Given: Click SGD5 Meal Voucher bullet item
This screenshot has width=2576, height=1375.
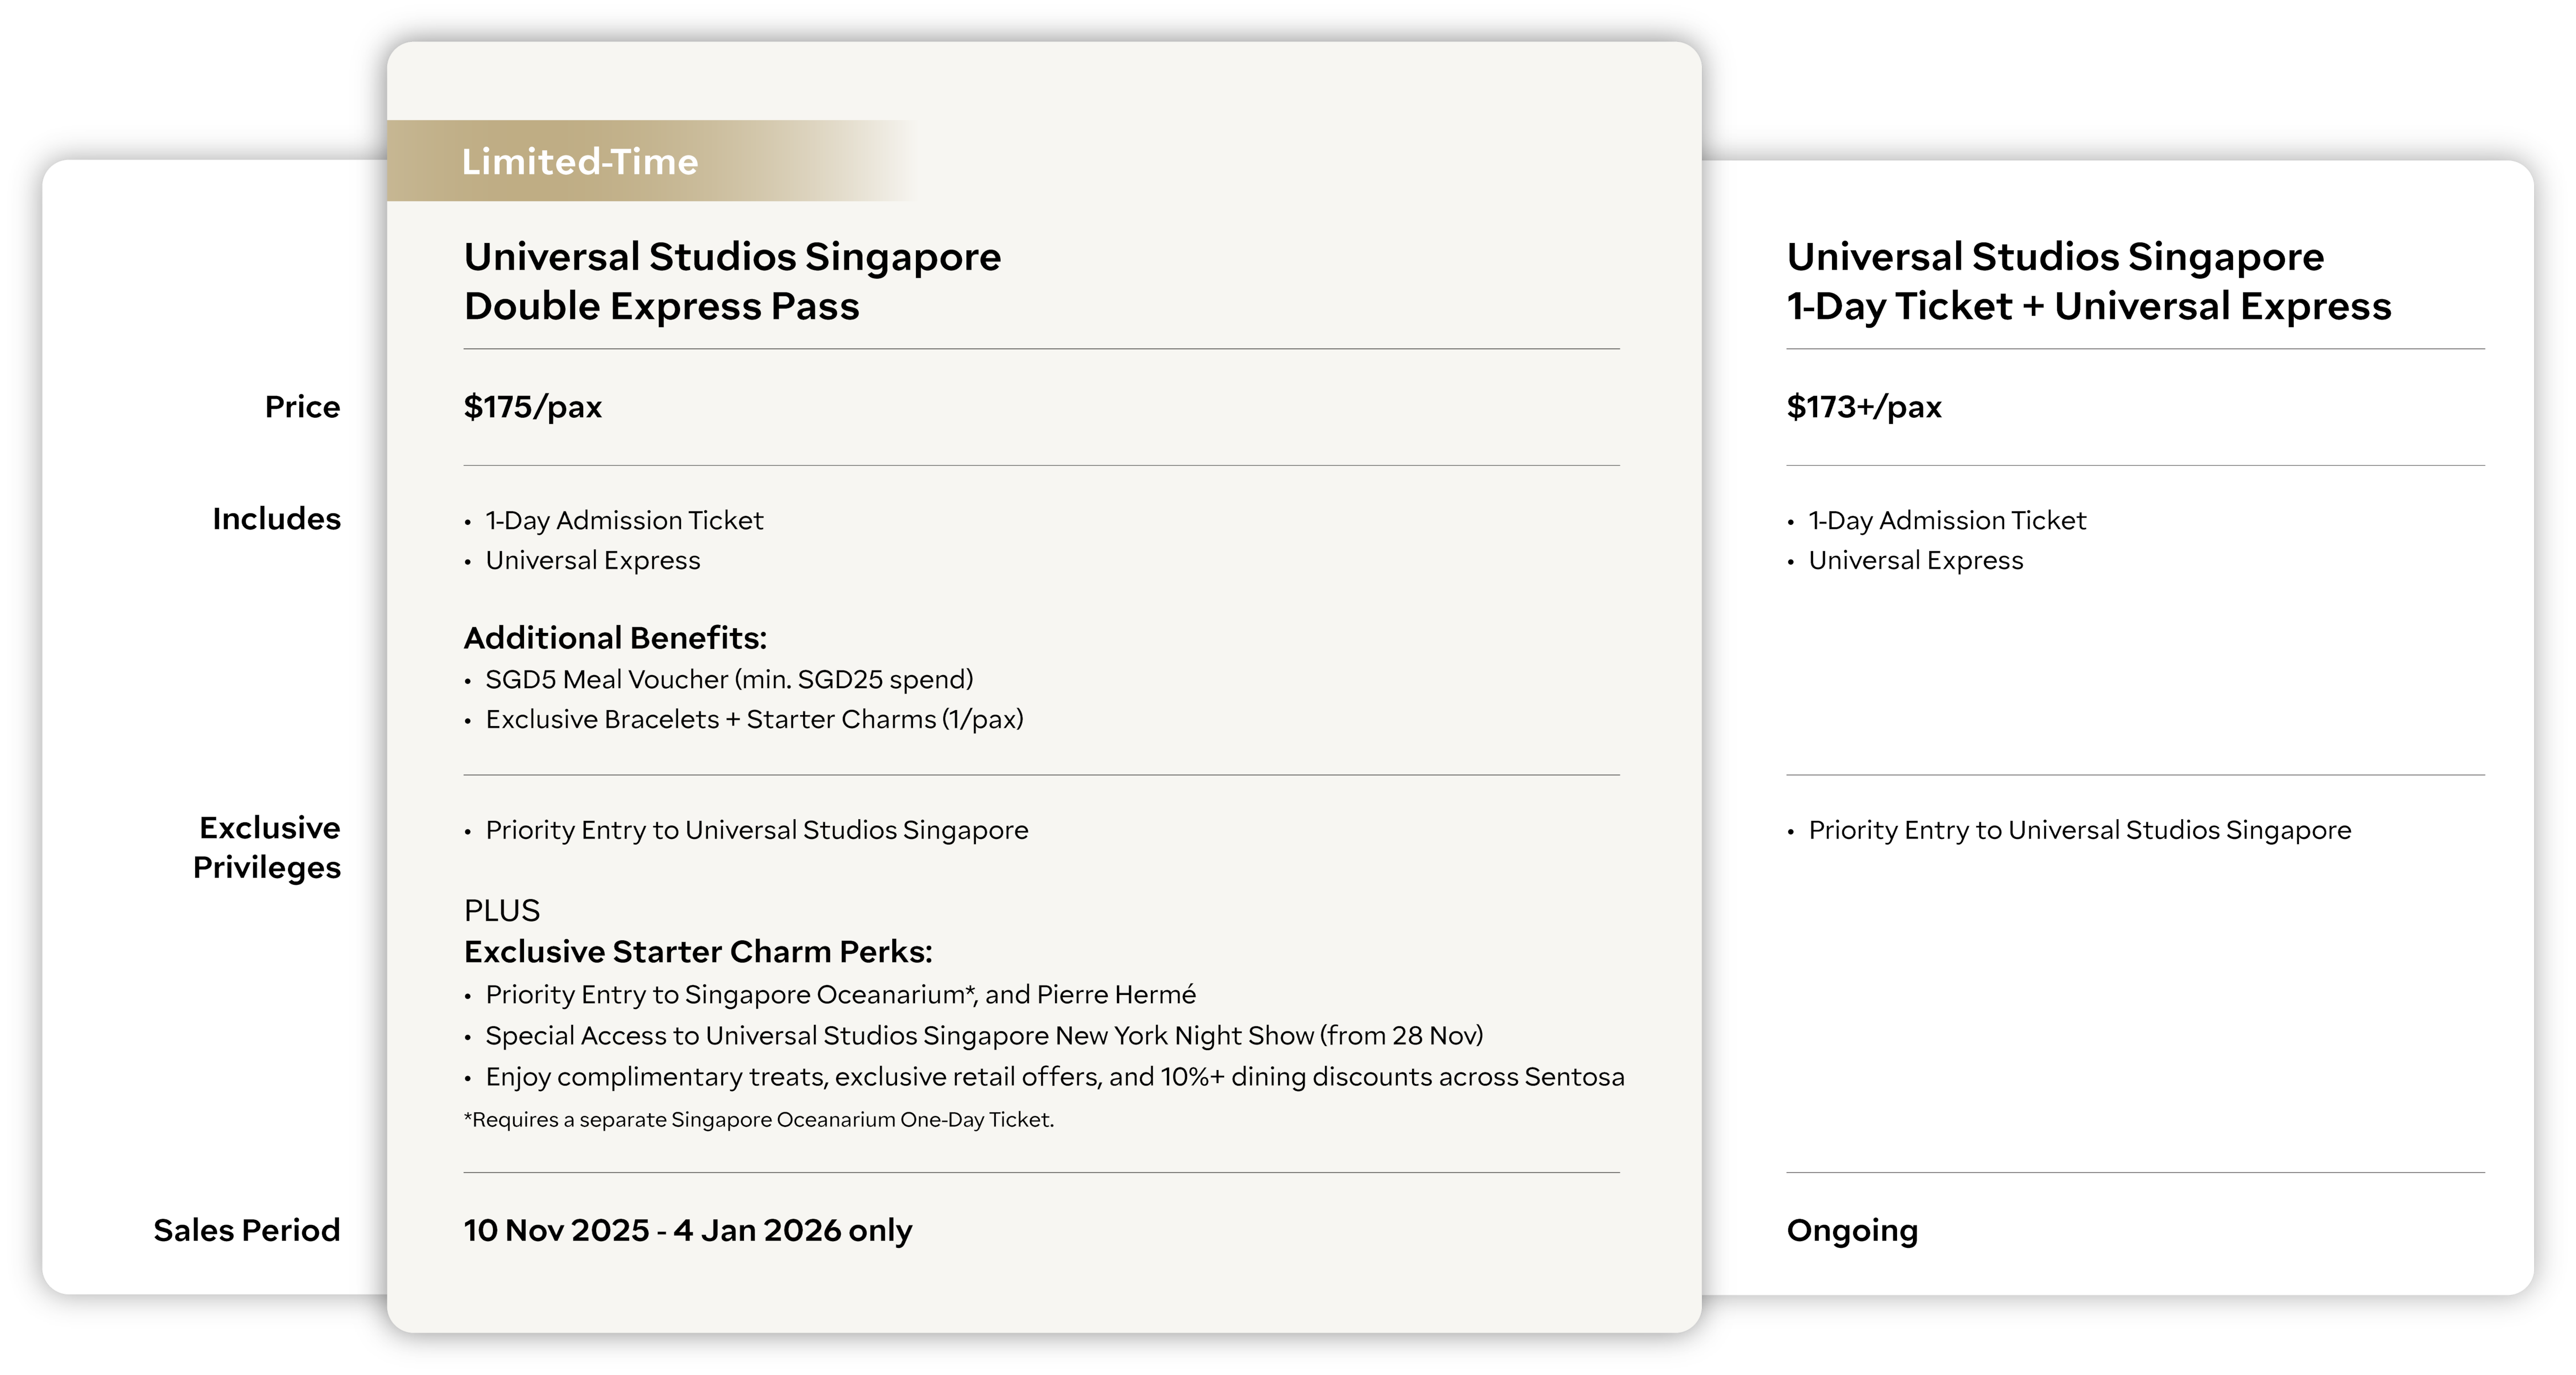Looking at the screenshot, I should (x=729, y=679).
